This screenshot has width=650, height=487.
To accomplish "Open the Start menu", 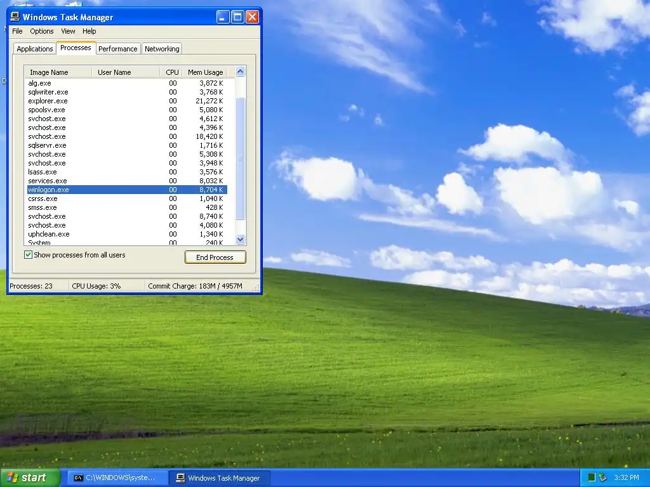I will coord(30,477).
